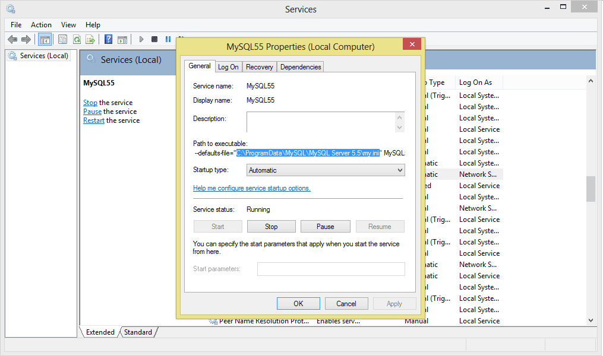This screenshot has height=356, width=603.
Task: Click services list scroll down arrow
Action: [591, 320]
